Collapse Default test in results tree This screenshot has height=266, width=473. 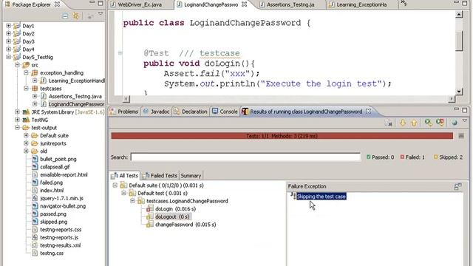[x=123, y=193]
